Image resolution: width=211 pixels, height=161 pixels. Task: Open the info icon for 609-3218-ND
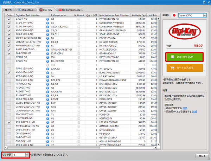(x=47, y=53)
